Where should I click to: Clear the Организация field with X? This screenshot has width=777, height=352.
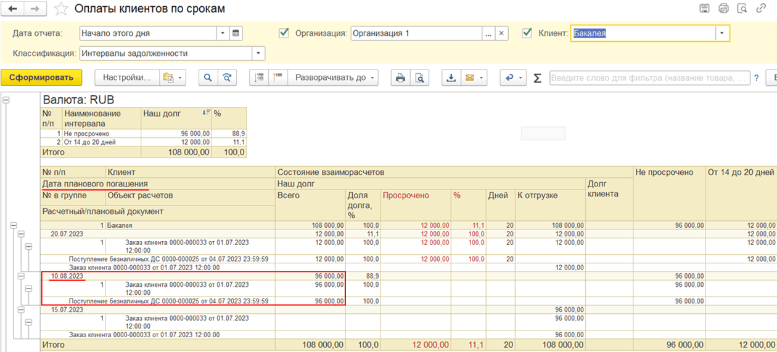tap(501, 33)
